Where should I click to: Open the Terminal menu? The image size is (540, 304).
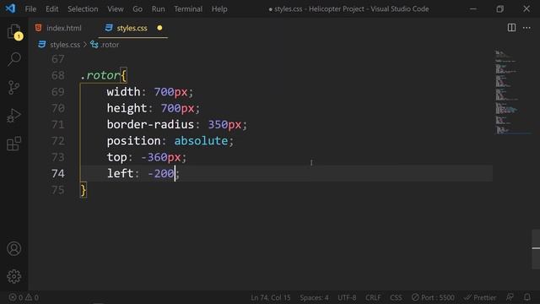tap(188, 9)
